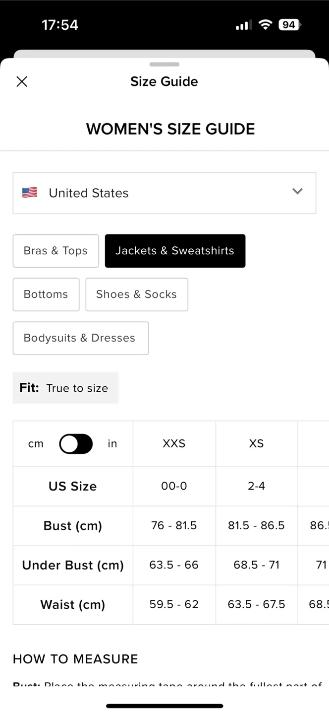
Task: Select the Jackets & Sweatshirts category
Action: point(175,251)
